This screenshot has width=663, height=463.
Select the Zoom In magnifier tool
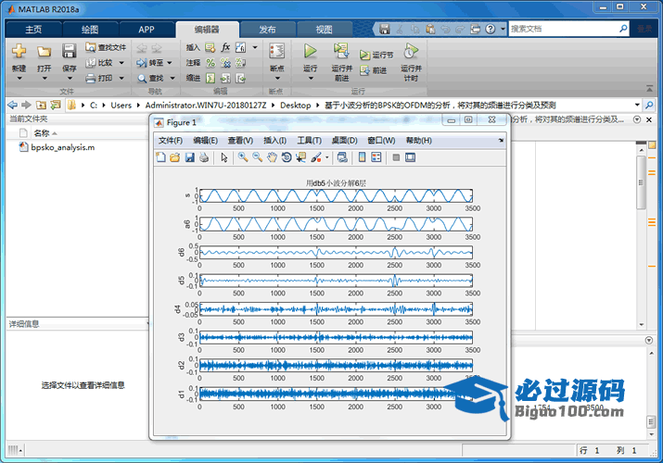tap(243, 157)
